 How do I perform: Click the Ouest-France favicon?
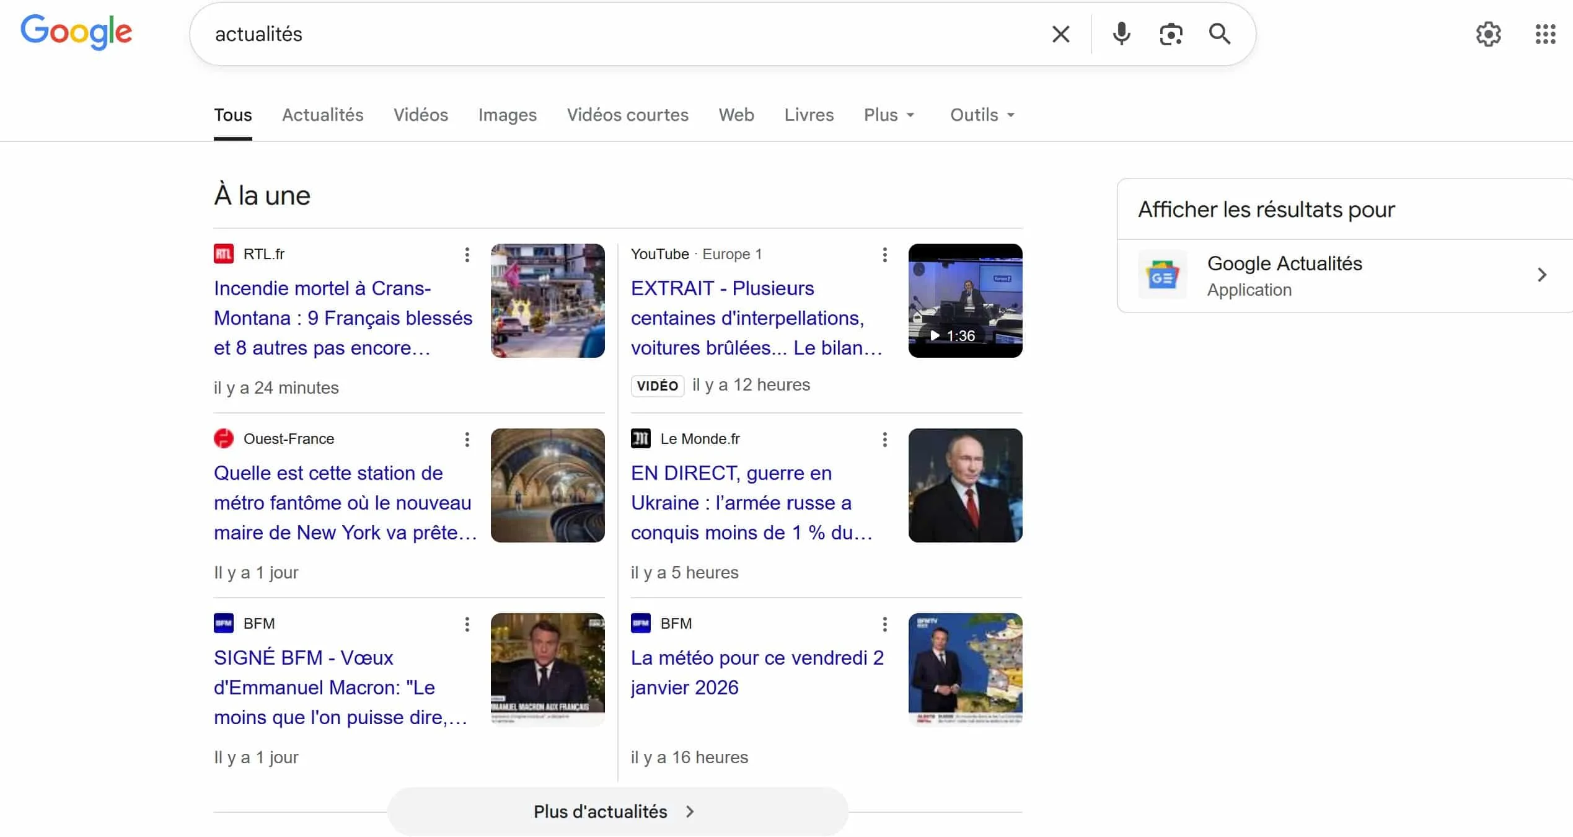[224, 439]
